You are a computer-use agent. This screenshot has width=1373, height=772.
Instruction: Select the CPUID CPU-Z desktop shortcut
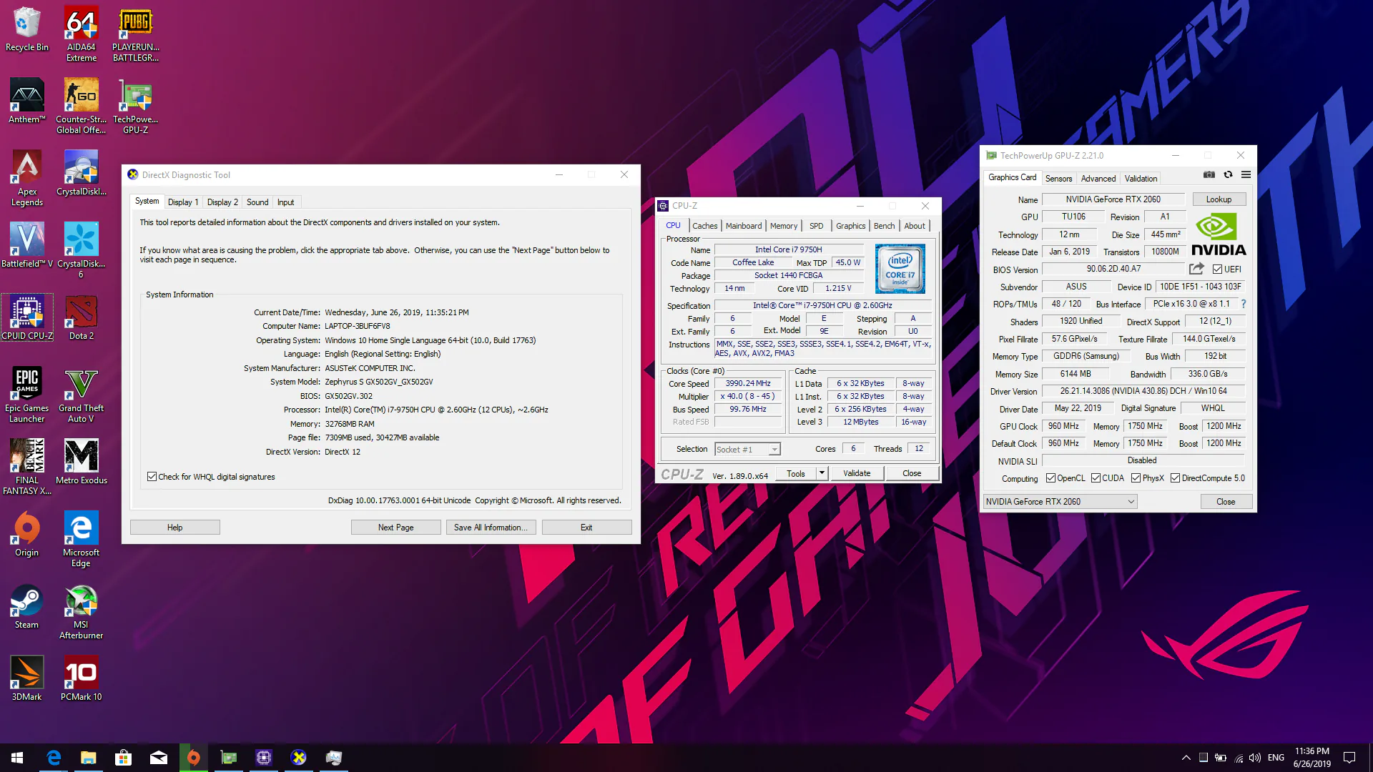tap(27, 317)
